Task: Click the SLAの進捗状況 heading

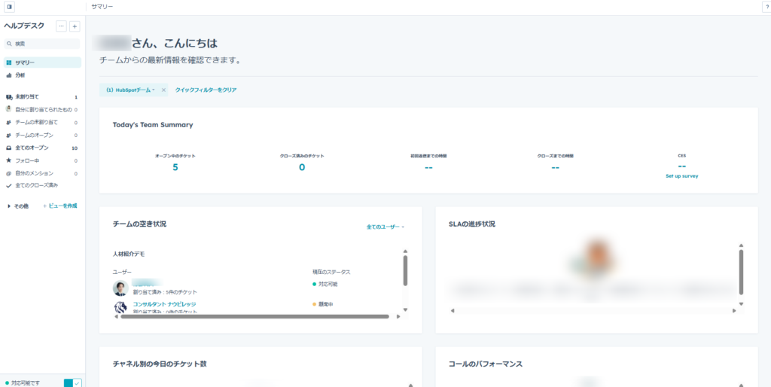Action: coord(472,224)
